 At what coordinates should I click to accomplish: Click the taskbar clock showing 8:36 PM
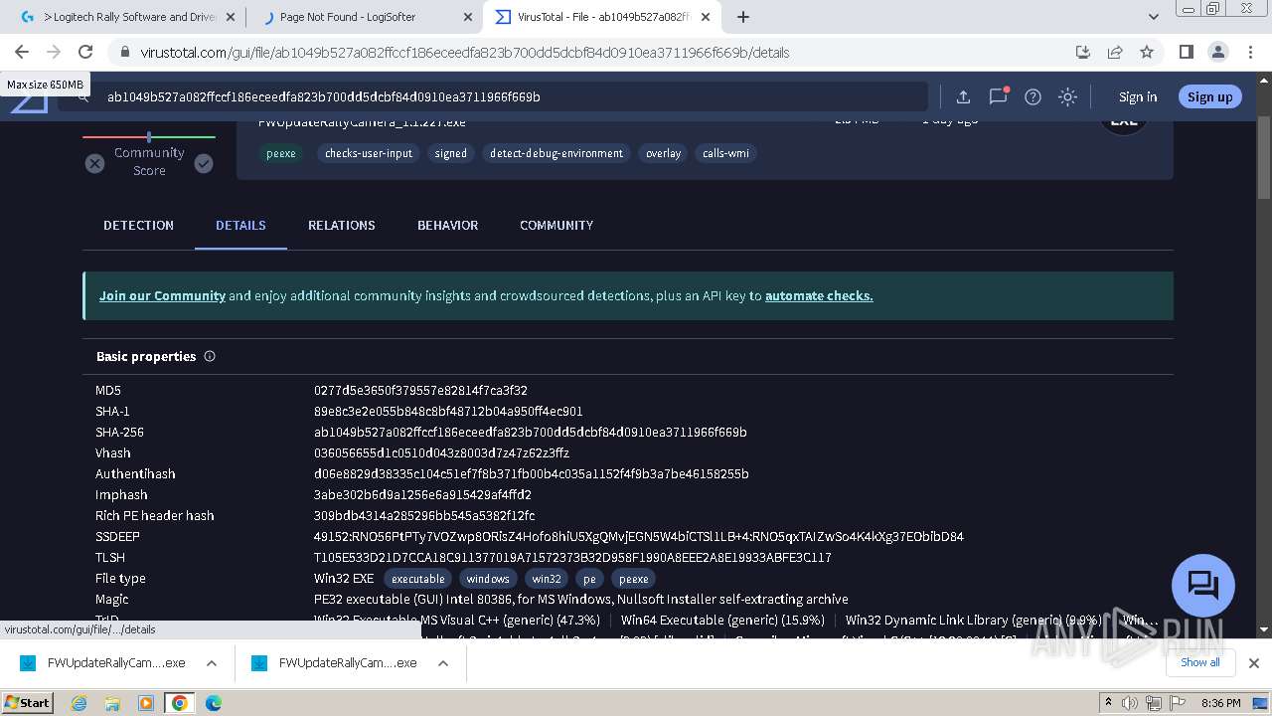[1220, 702]
